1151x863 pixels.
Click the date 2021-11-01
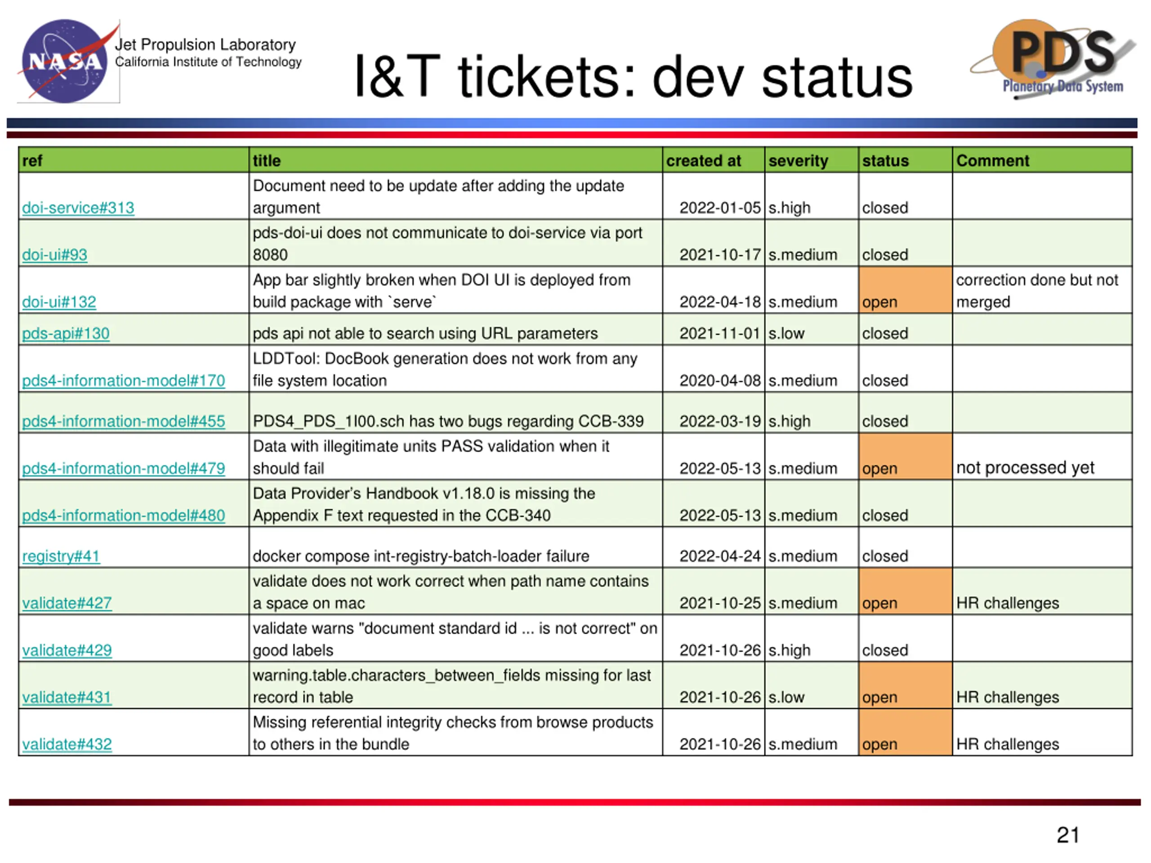coord(720,333)
